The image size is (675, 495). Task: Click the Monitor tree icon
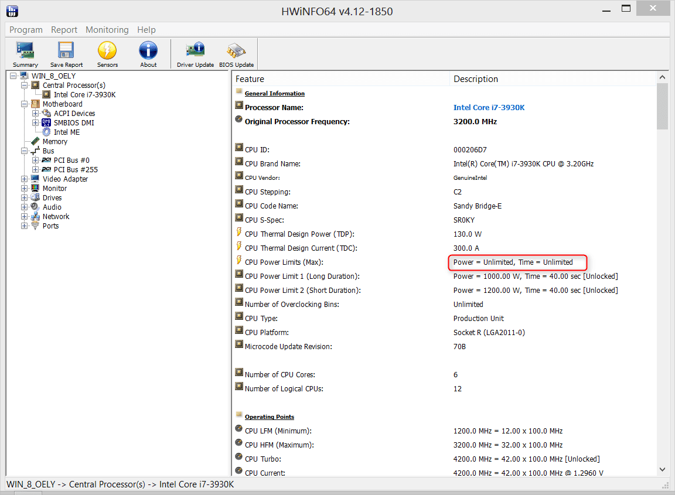coord(35,188)
